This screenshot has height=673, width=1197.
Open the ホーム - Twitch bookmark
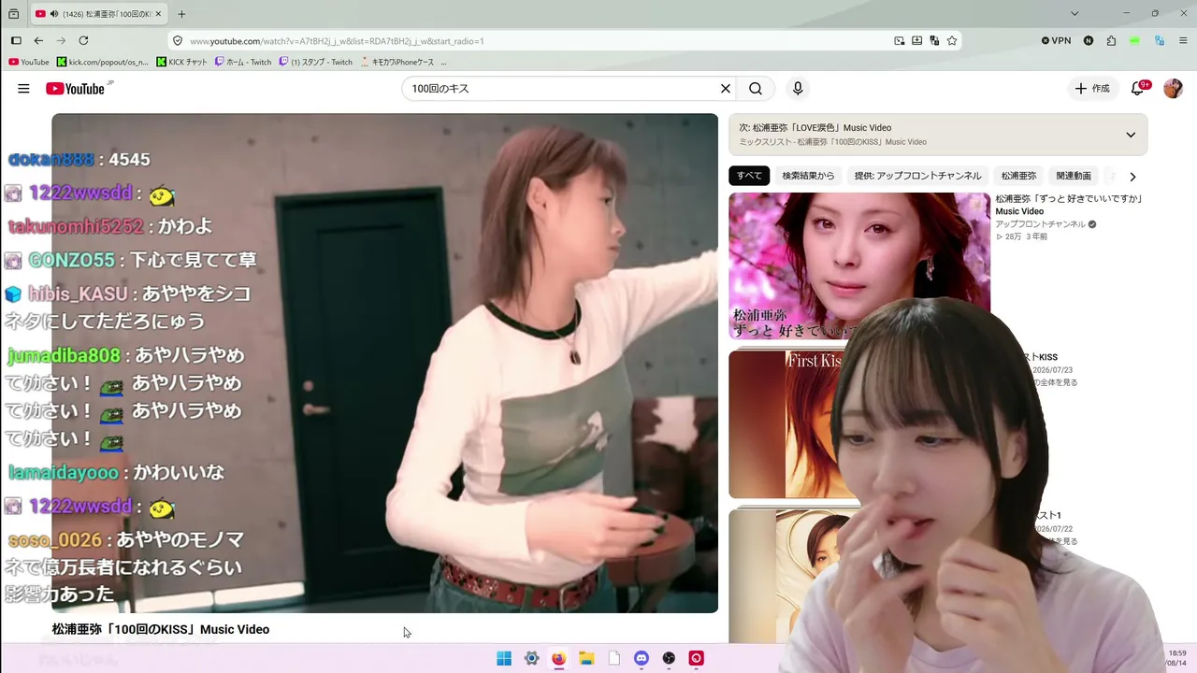click(243, 63)
